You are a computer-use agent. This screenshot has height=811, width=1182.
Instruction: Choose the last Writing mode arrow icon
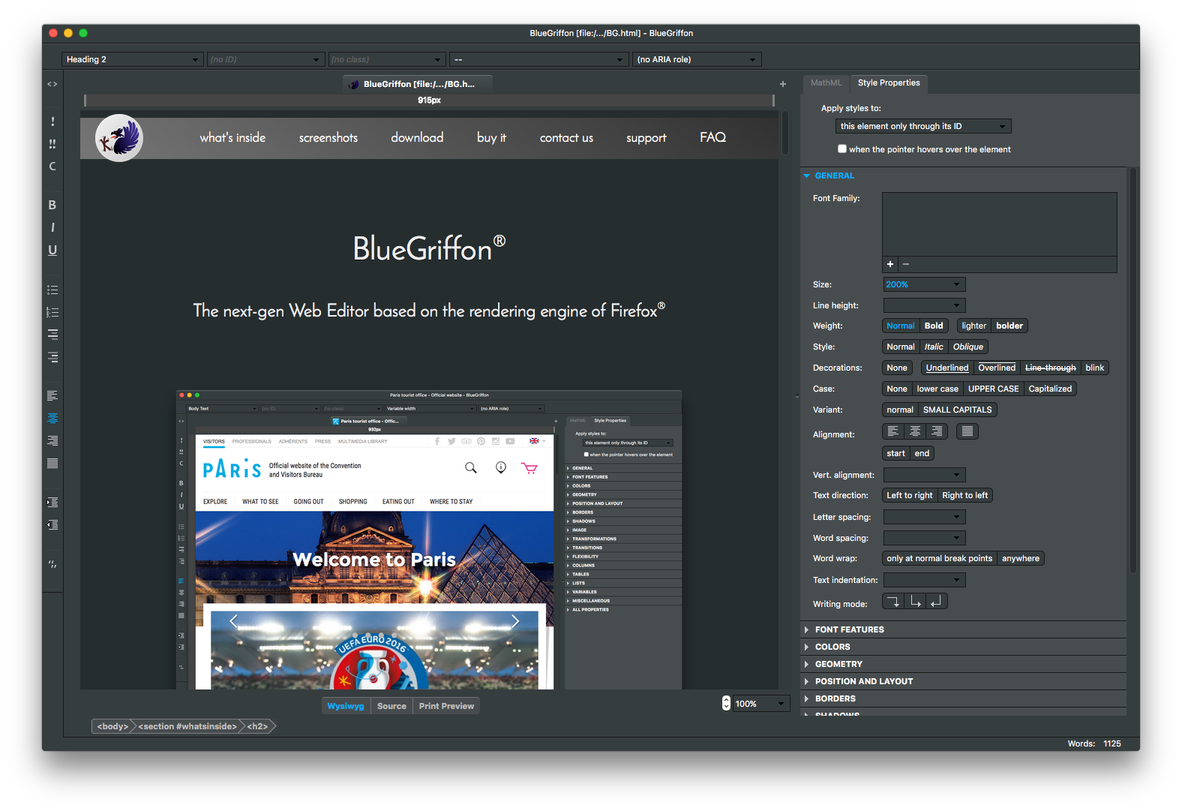[x=937, y=602]
